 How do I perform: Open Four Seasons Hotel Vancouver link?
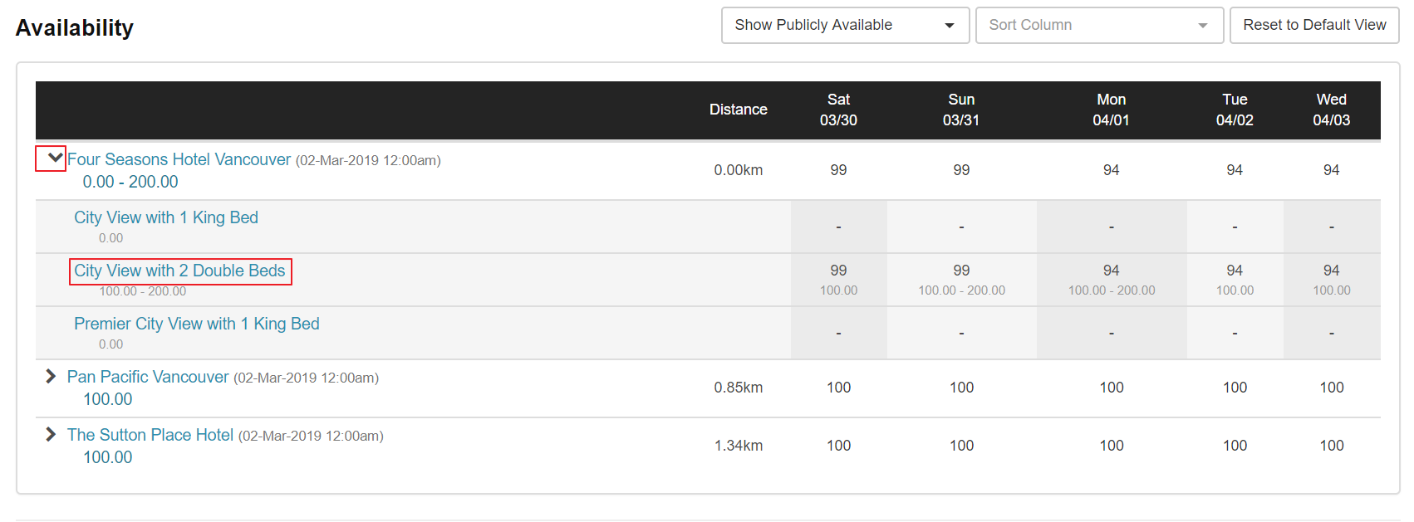point(179,159)
